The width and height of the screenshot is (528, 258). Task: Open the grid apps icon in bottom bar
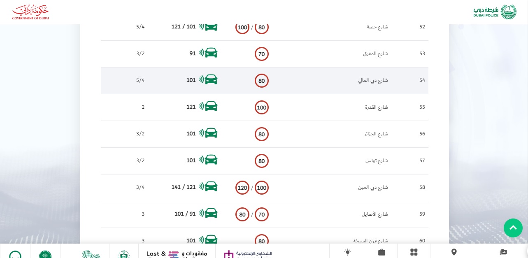[x=414, y=252]
